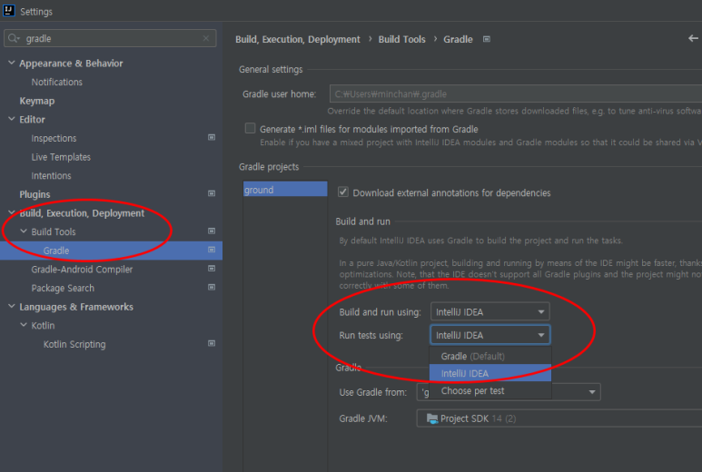This screenshot has width=702, height=472.
Task: Click in the gradle search input field
Action: point(110,38)
